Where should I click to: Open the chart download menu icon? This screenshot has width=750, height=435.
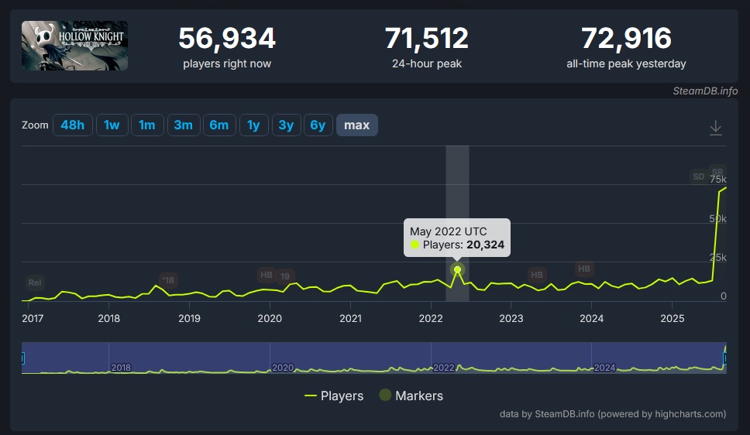tap(716, 128)
